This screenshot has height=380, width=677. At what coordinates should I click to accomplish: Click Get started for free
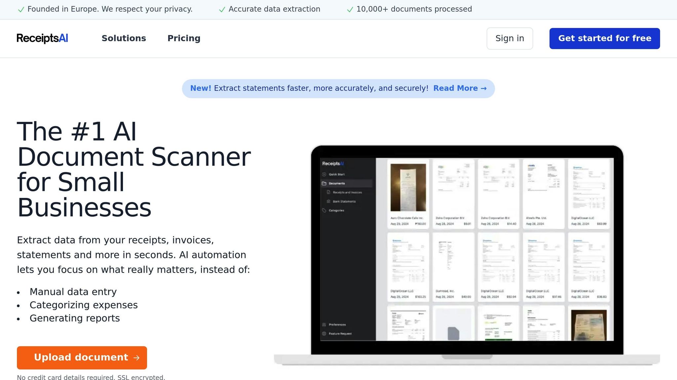(604, 38)
